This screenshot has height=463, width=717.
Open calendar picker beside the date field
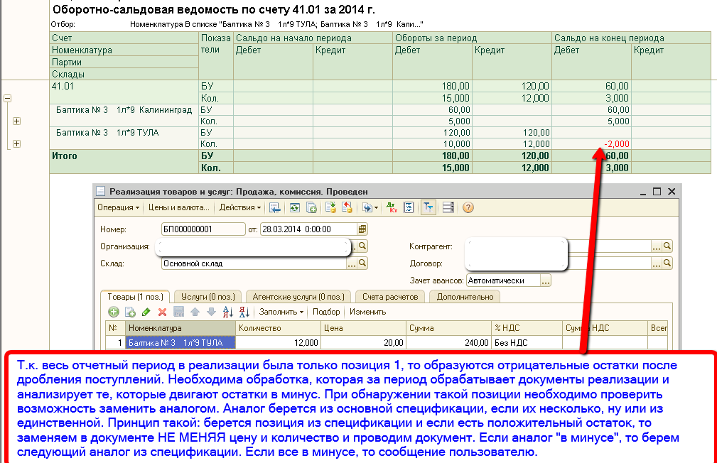coord(362,229)
